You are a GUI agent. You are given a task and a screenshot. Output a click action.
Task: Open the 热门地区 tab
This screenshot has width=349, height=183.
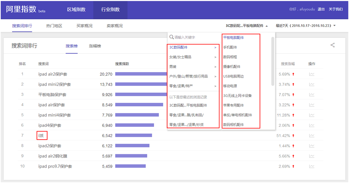(54, 26)
